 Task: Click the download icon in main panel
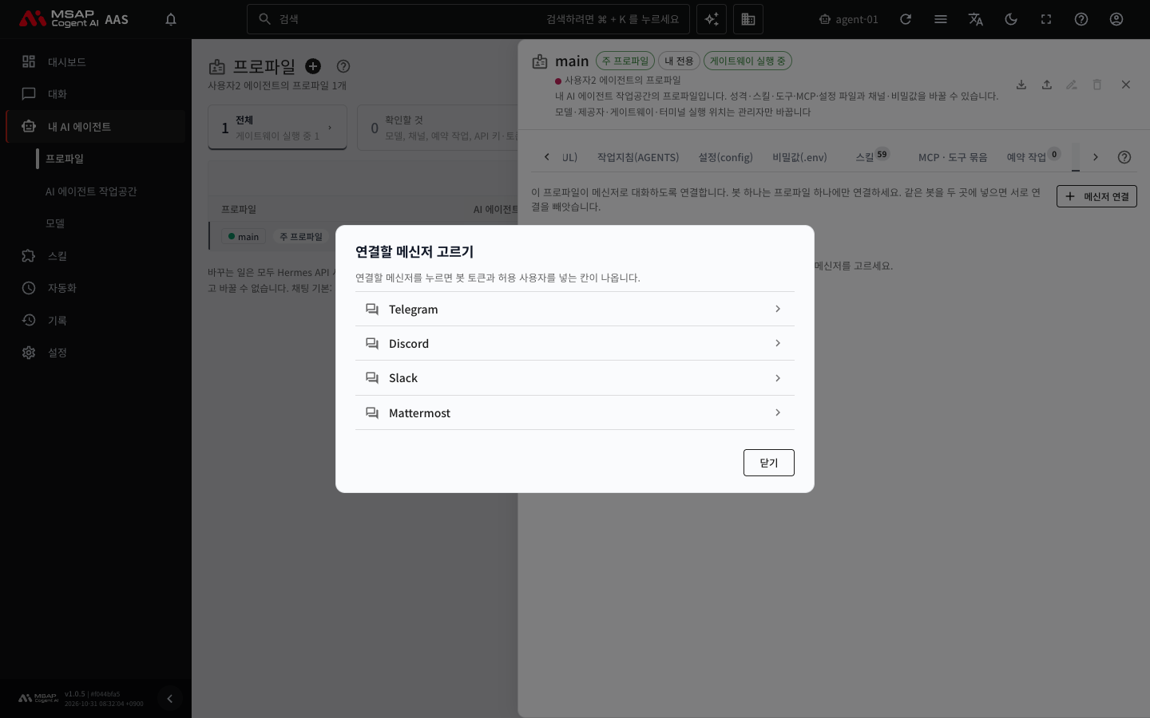click(x=1021, y=85)
